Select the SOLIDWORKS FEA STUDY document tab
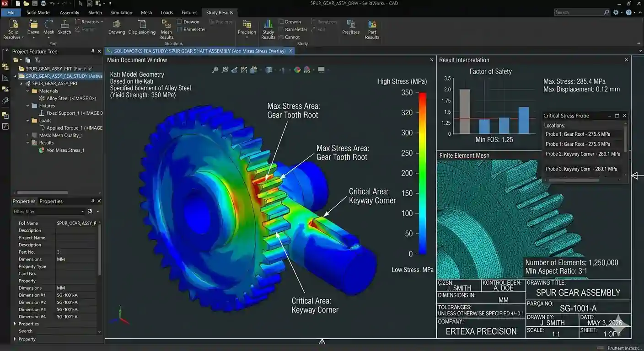 pyautogui.click(x=200, y=51)
